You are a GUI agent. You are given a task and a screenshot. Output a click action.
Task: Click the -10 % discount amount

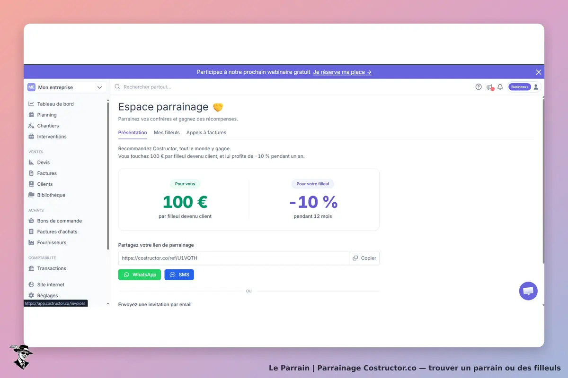point(313,202)
